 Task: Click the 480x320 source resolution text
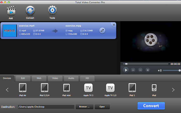coord(26,34)
